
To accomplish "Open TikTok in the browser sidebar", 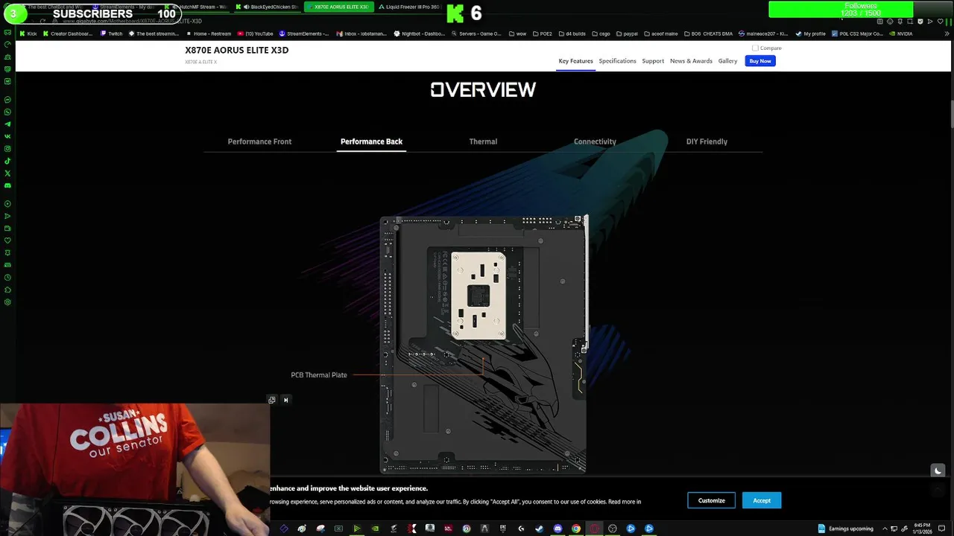I will coord(7,161).
